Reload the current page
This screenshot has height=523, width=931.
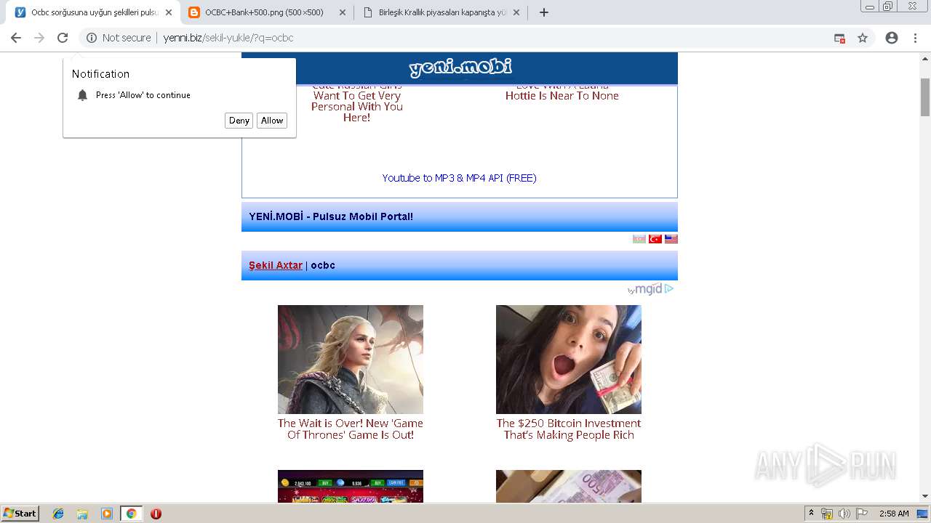[63, 38]
